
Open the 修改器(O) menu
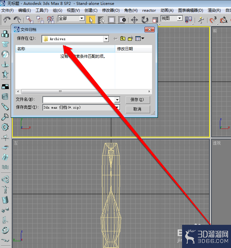pyautogui.click(x=111, y=10)
